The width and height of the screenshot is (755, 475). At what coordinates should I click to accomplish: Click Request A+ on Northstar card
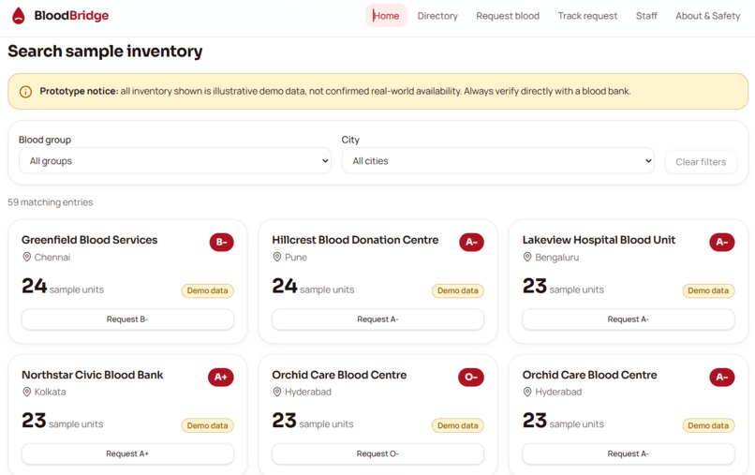coord(127,453)
